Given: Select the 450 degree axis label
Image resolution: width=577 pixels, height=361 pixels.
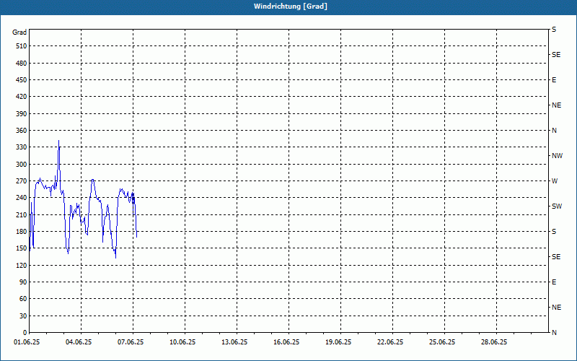Looking at the screenshot, I should tap(21, 80).
